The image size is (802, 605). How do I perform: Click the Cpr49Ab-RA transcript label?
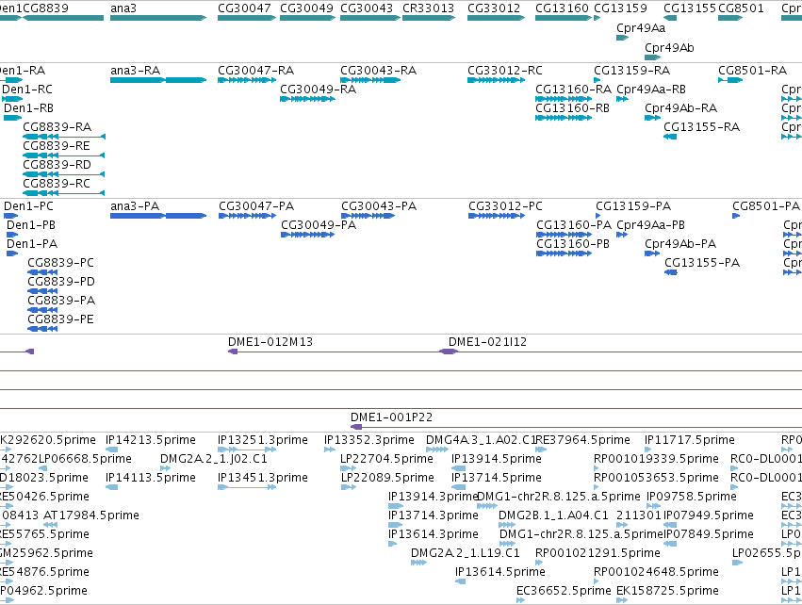[680, 108]
